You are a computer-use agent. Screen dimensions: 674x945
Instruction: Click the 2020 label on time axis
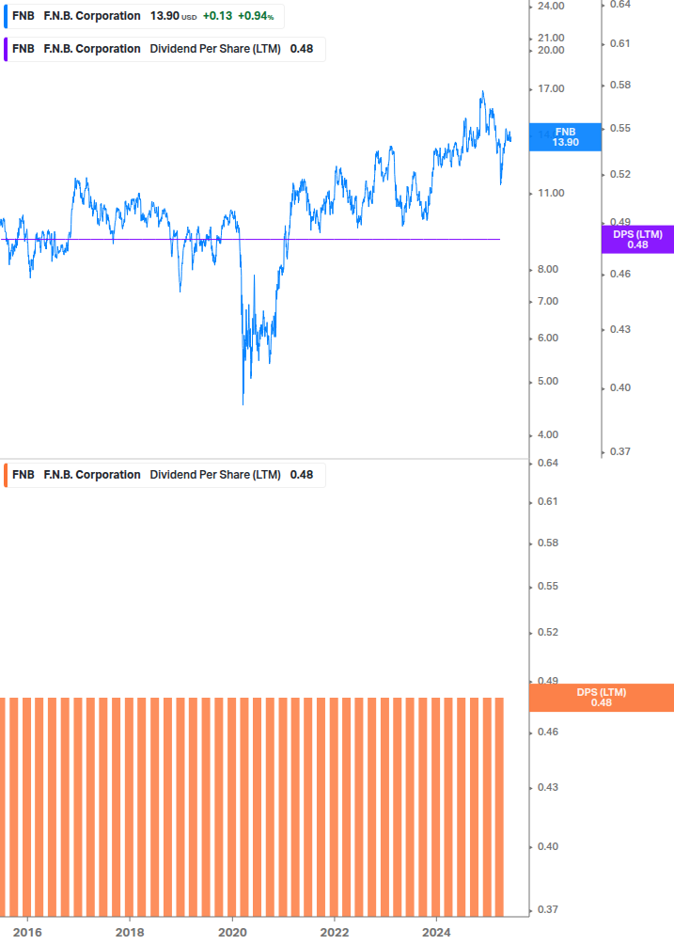[232, 933]
